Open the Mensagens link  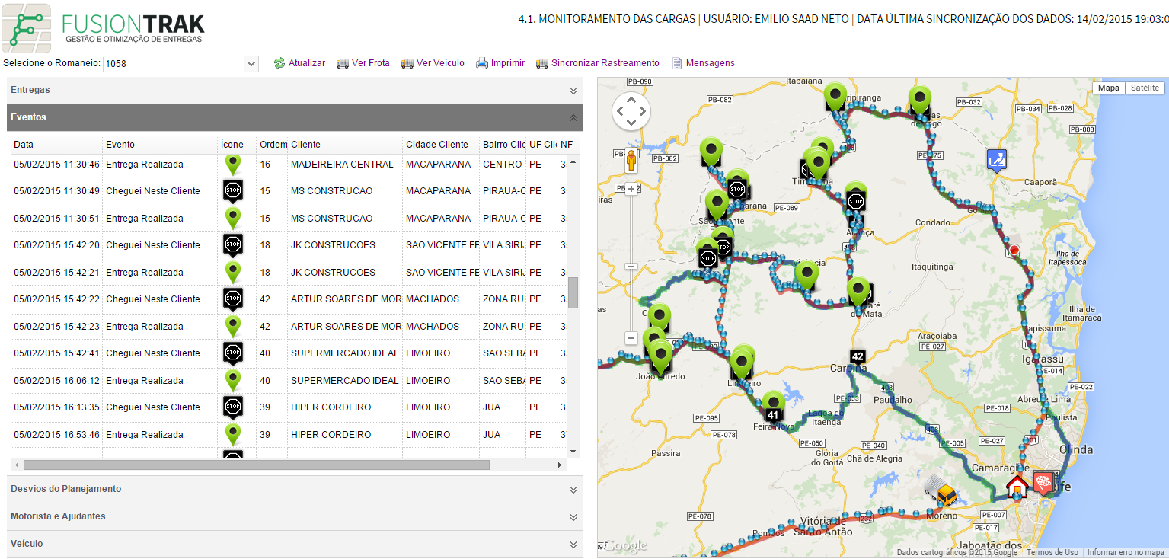(711, 63)
